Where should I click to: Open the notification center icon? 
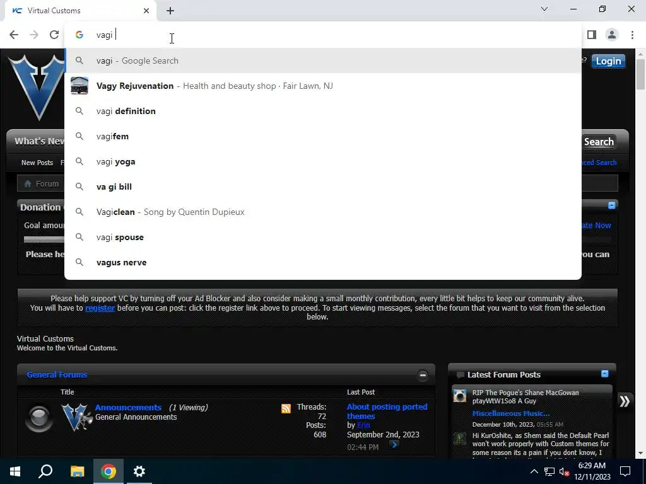(x=625, y=471)
